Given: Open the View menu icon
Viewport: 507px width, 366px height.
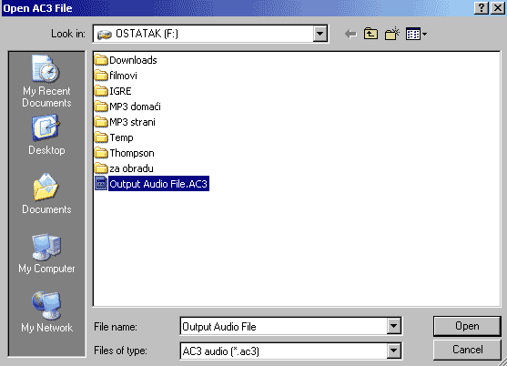Looking at the screenshot, I should (417, 34).
